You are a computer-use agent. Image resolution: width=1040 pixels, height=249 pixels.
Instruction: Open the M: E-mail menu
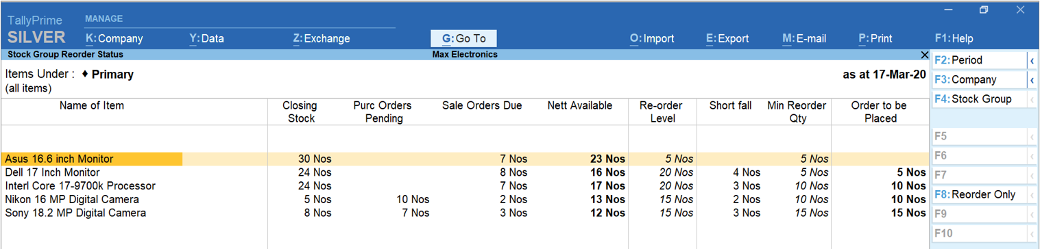pos(804,39)
